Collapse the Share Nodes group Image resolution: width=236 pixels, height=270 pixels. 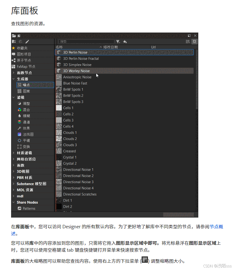point(14,202)
